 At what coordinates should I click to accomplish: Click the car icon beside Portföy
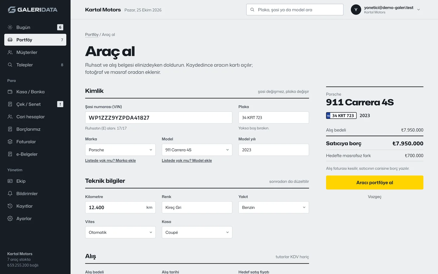(10, 40)
